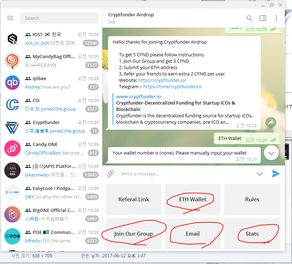Screen dimensions: 292x264
Task: Open the Candy.ONE pink candy avatar
Action: [12, 148]
